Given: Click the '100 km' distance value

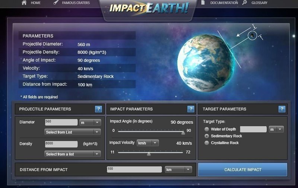Looking at the screenshot, I should 85,85.
